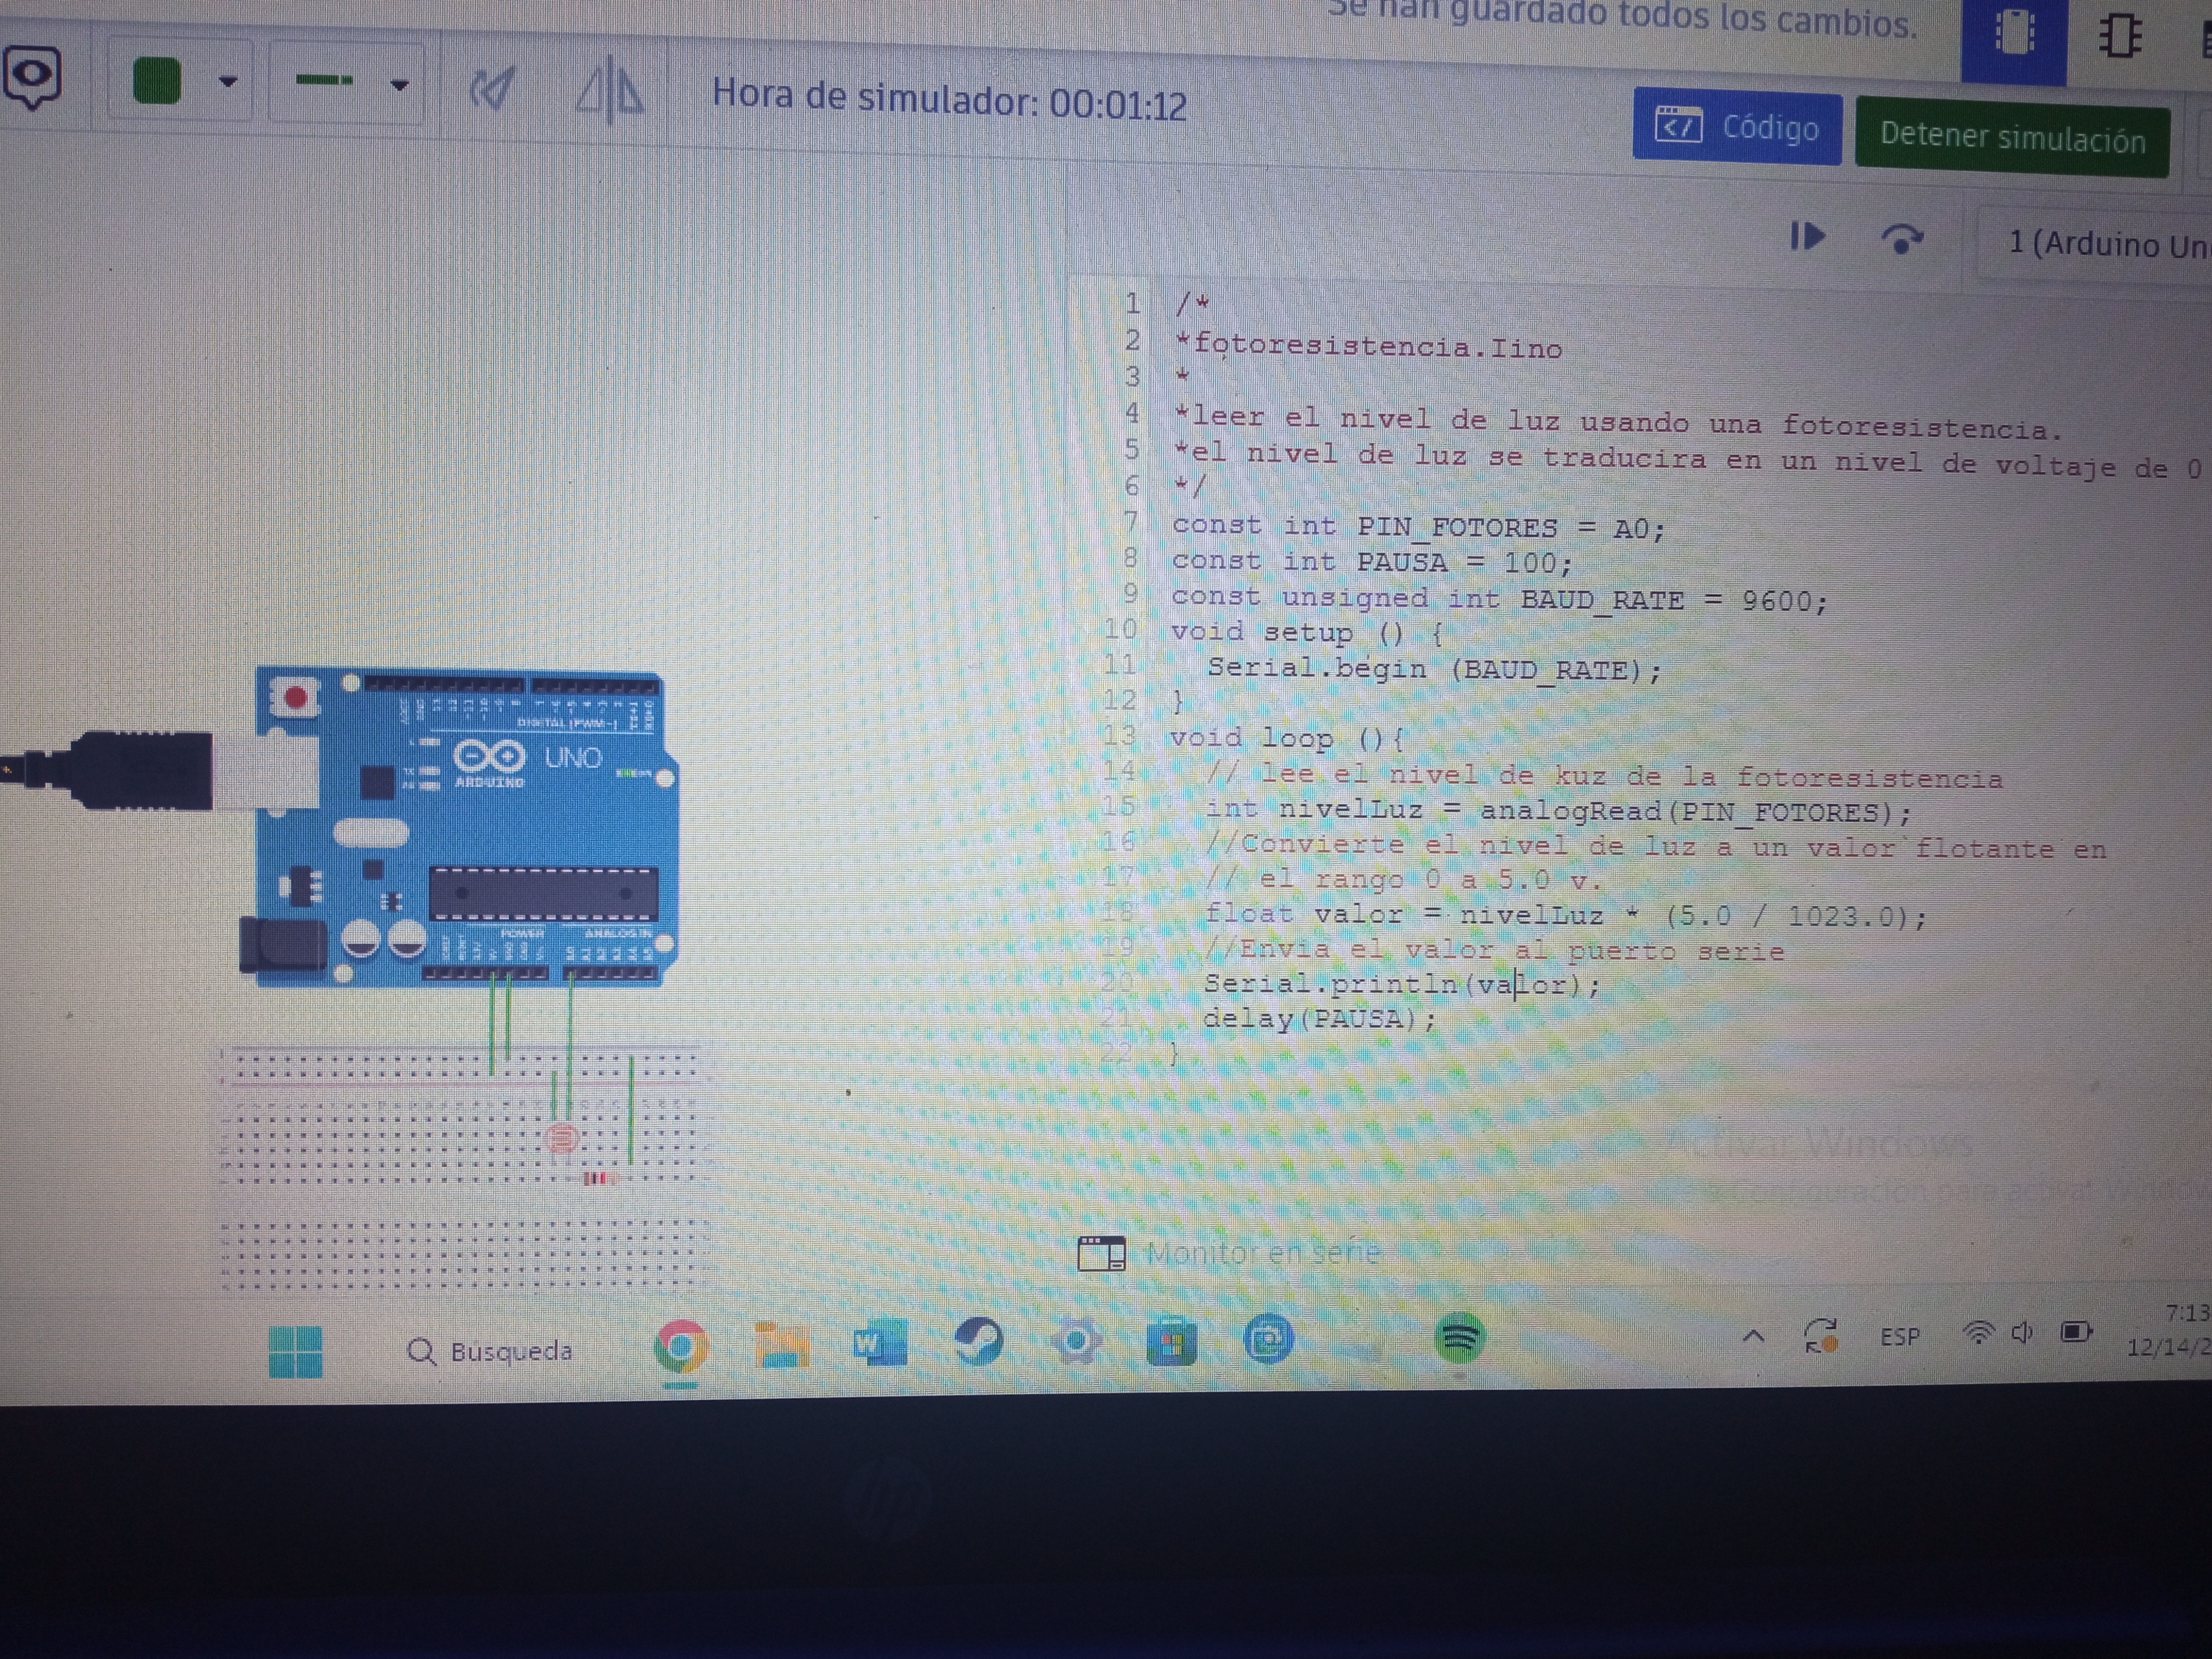Click the debugger step play icon
This screenshot has width=2212, height=1659.
click(x=1807, y=237)
